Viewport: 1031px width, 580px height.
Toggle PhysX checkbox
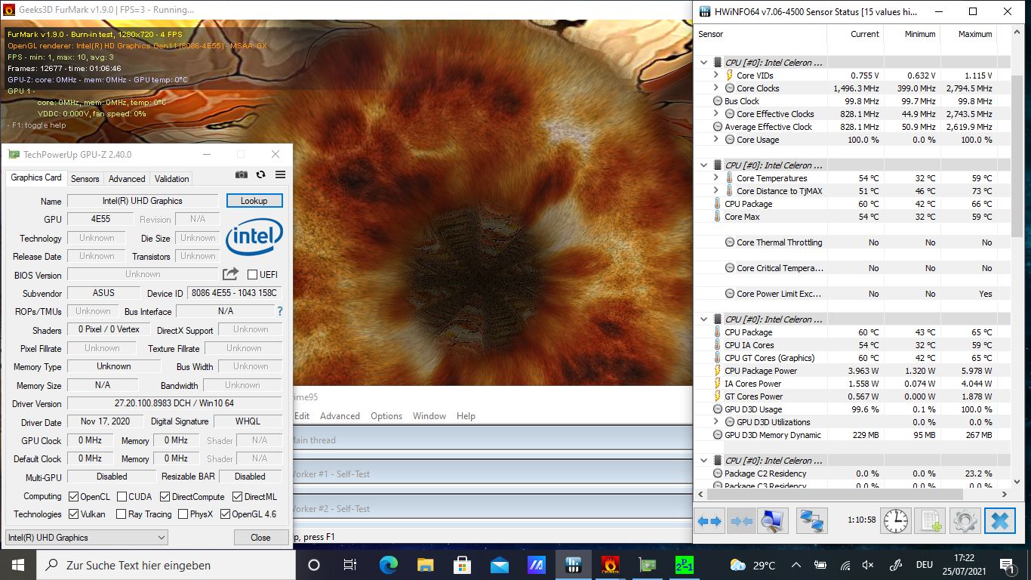[x=183, y=514]
